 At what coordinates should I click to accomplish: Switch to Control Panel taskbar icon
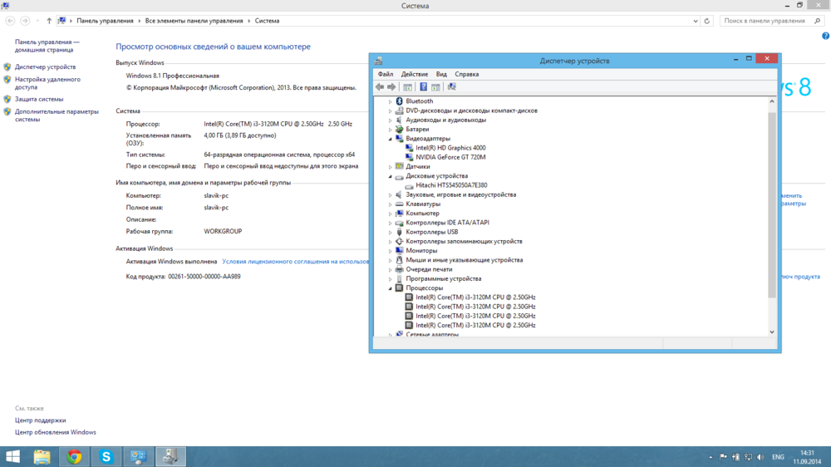tap(138, 456)
